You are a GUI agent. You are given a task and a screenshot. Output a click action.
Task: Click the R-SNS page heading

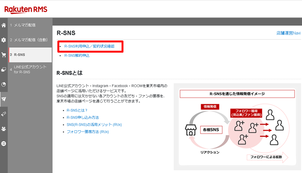click(66, 33)
